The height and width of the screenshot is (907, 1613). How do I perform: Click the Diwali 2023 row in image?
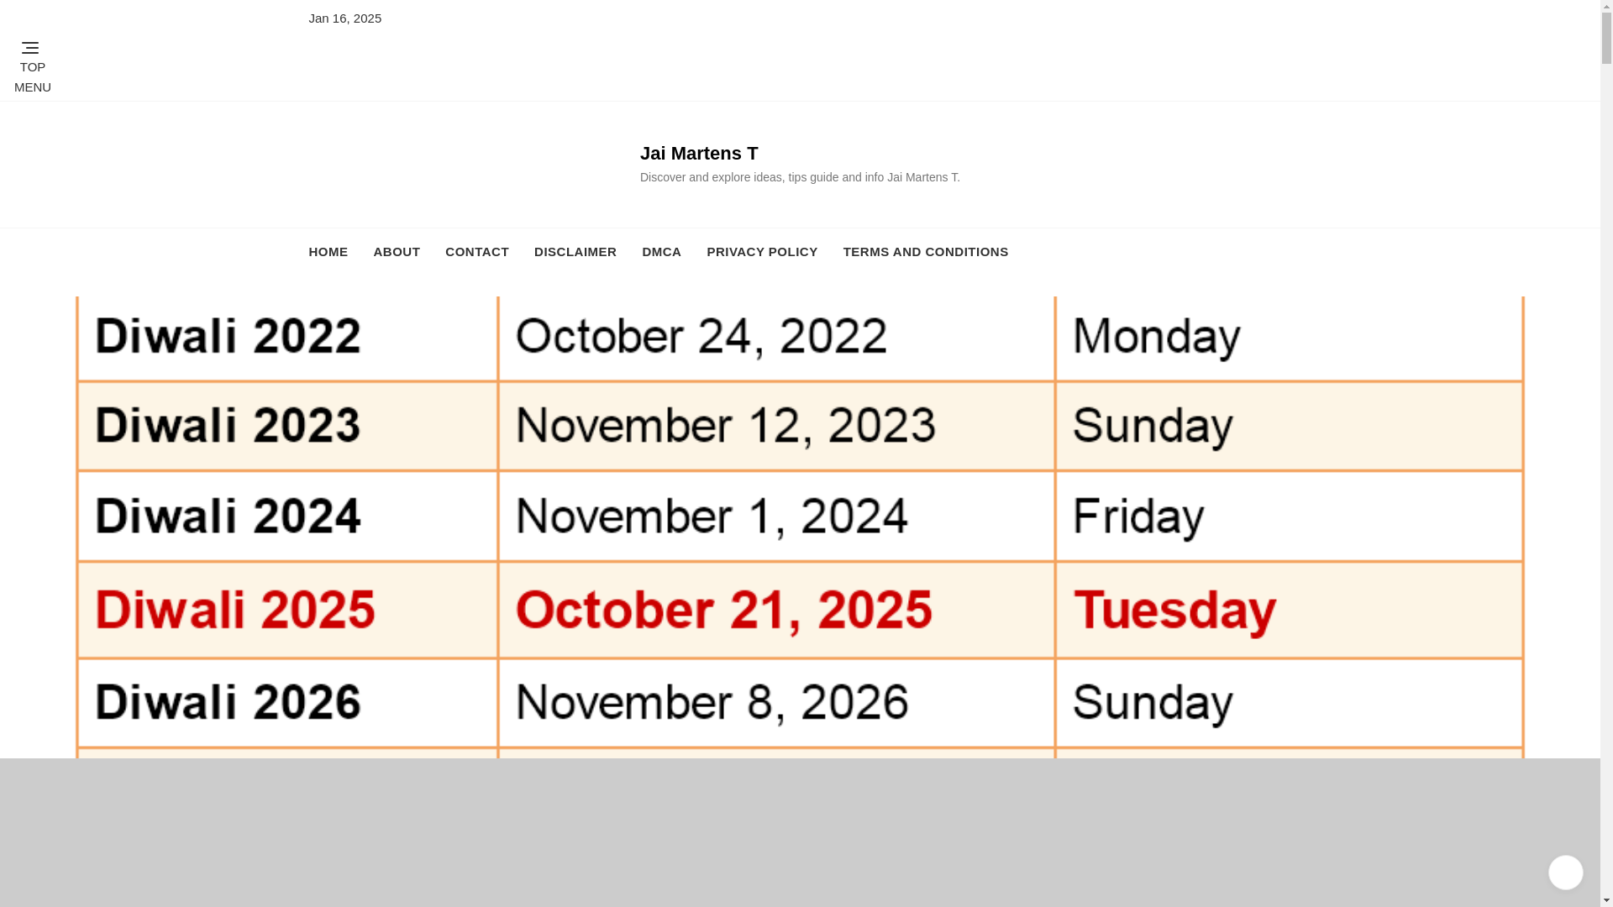[800, 425]
